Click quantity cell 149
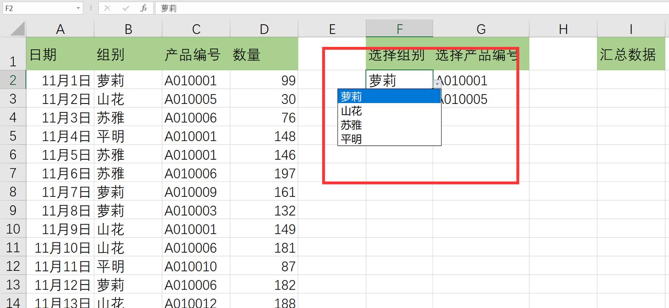The image size is (669, 308). tap(264, 229)
